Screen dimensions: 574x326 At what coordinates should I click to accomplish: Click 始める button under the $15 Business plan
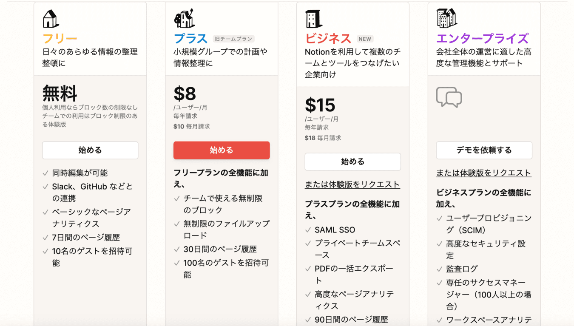tap(353, 162)
